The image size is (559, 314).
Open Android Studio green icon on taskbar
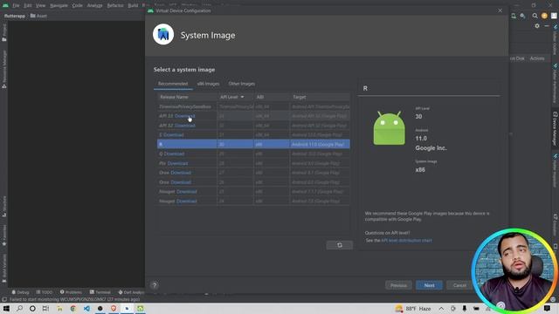click(140, 308)
